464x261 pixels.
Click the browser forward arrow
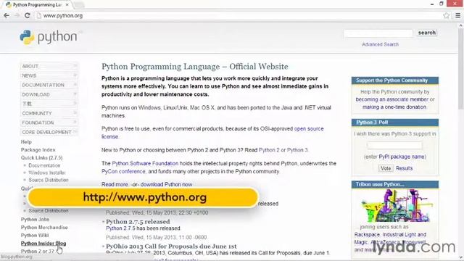point(17,15)
